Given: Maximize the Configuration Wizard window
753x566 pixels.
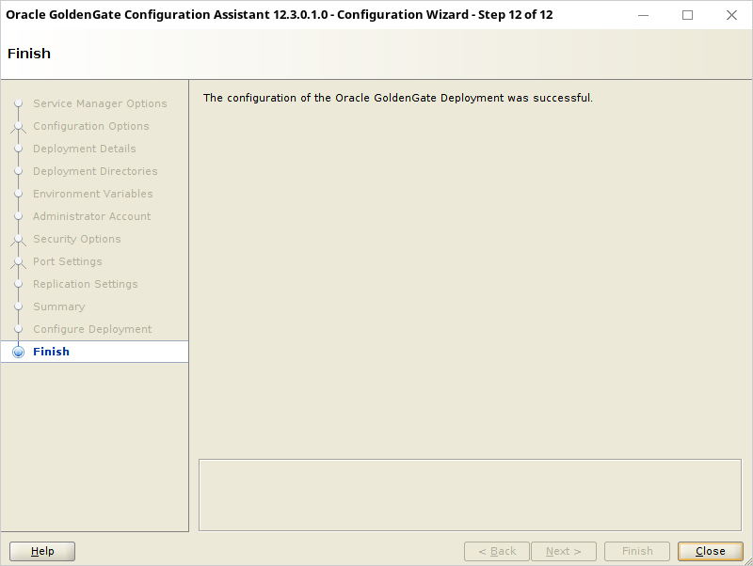Looking at the screenshot, I should [687, 15].
